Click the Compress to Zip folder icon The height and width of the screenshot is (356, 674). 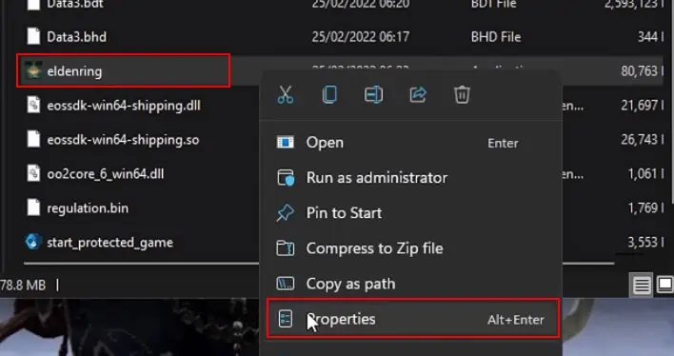(x=286, y=248)
